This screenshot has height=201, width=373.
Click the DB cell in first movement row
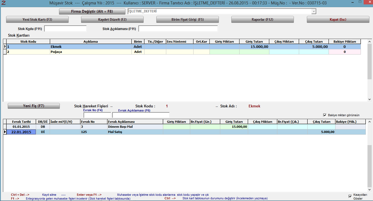tap(43, 127)
